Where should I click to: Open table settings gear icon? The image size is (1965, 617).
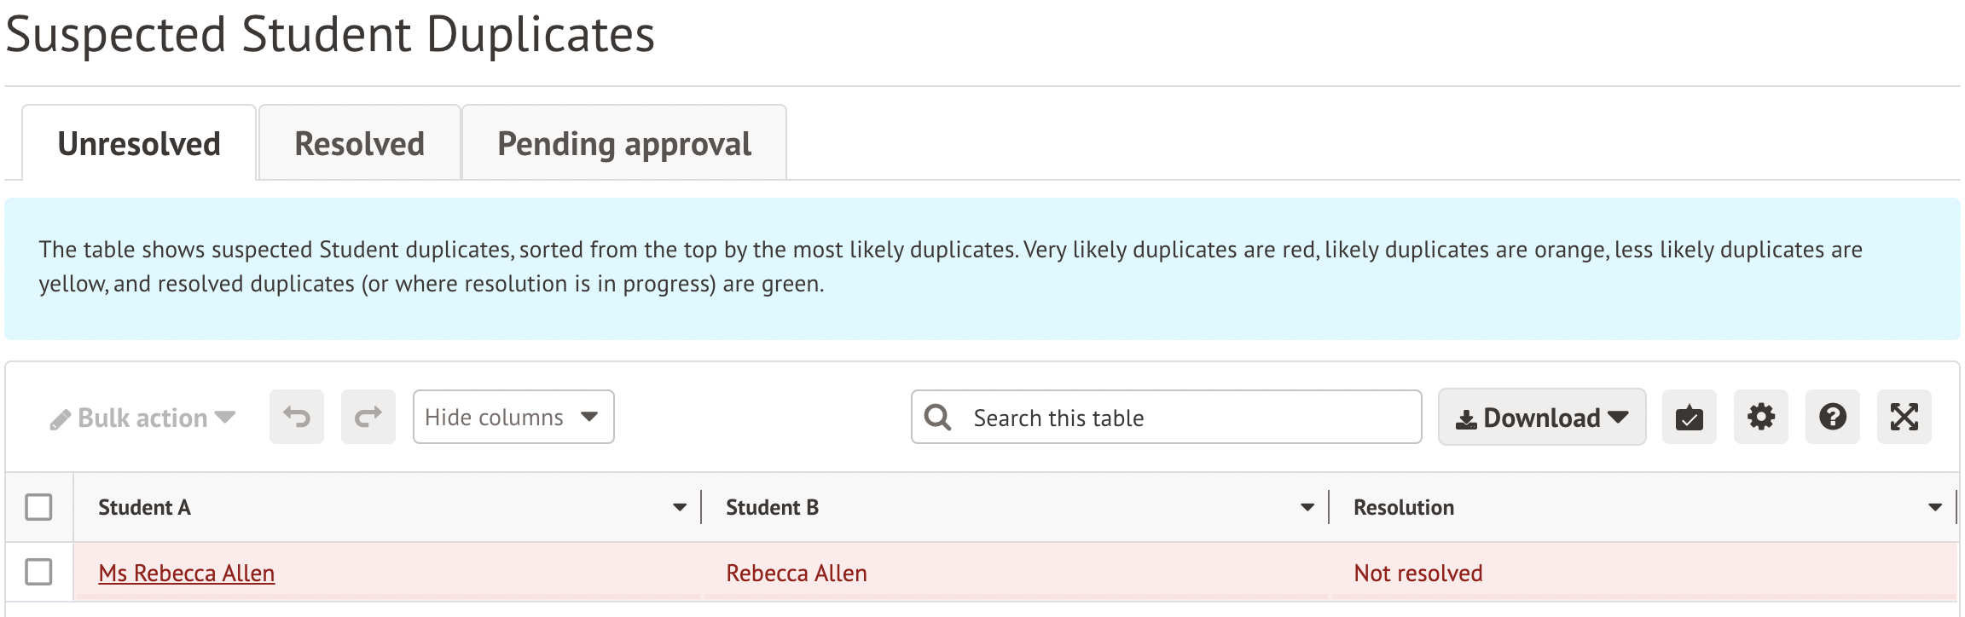[1760, 417]
